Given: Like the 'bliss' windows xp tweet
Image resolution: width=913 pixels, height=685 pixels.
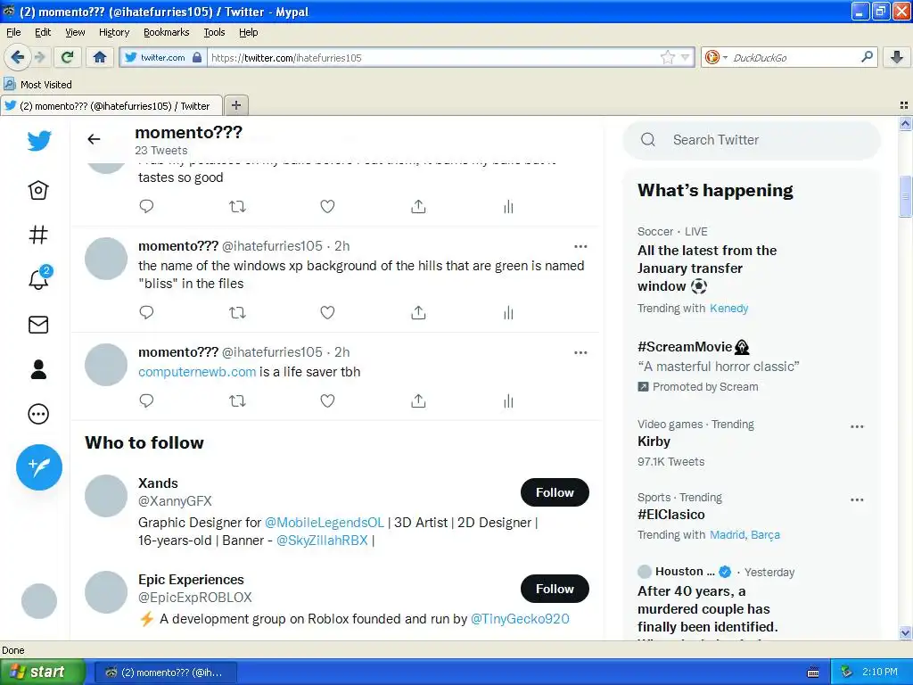Looking at the screenshot, I should click(x=327, y=313).
